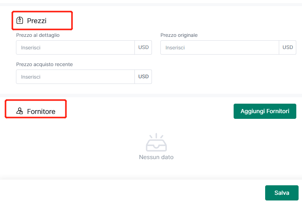Click the Prezzo al dettaglio label
The width and height of the screenshot is (302, 202).
38,35
